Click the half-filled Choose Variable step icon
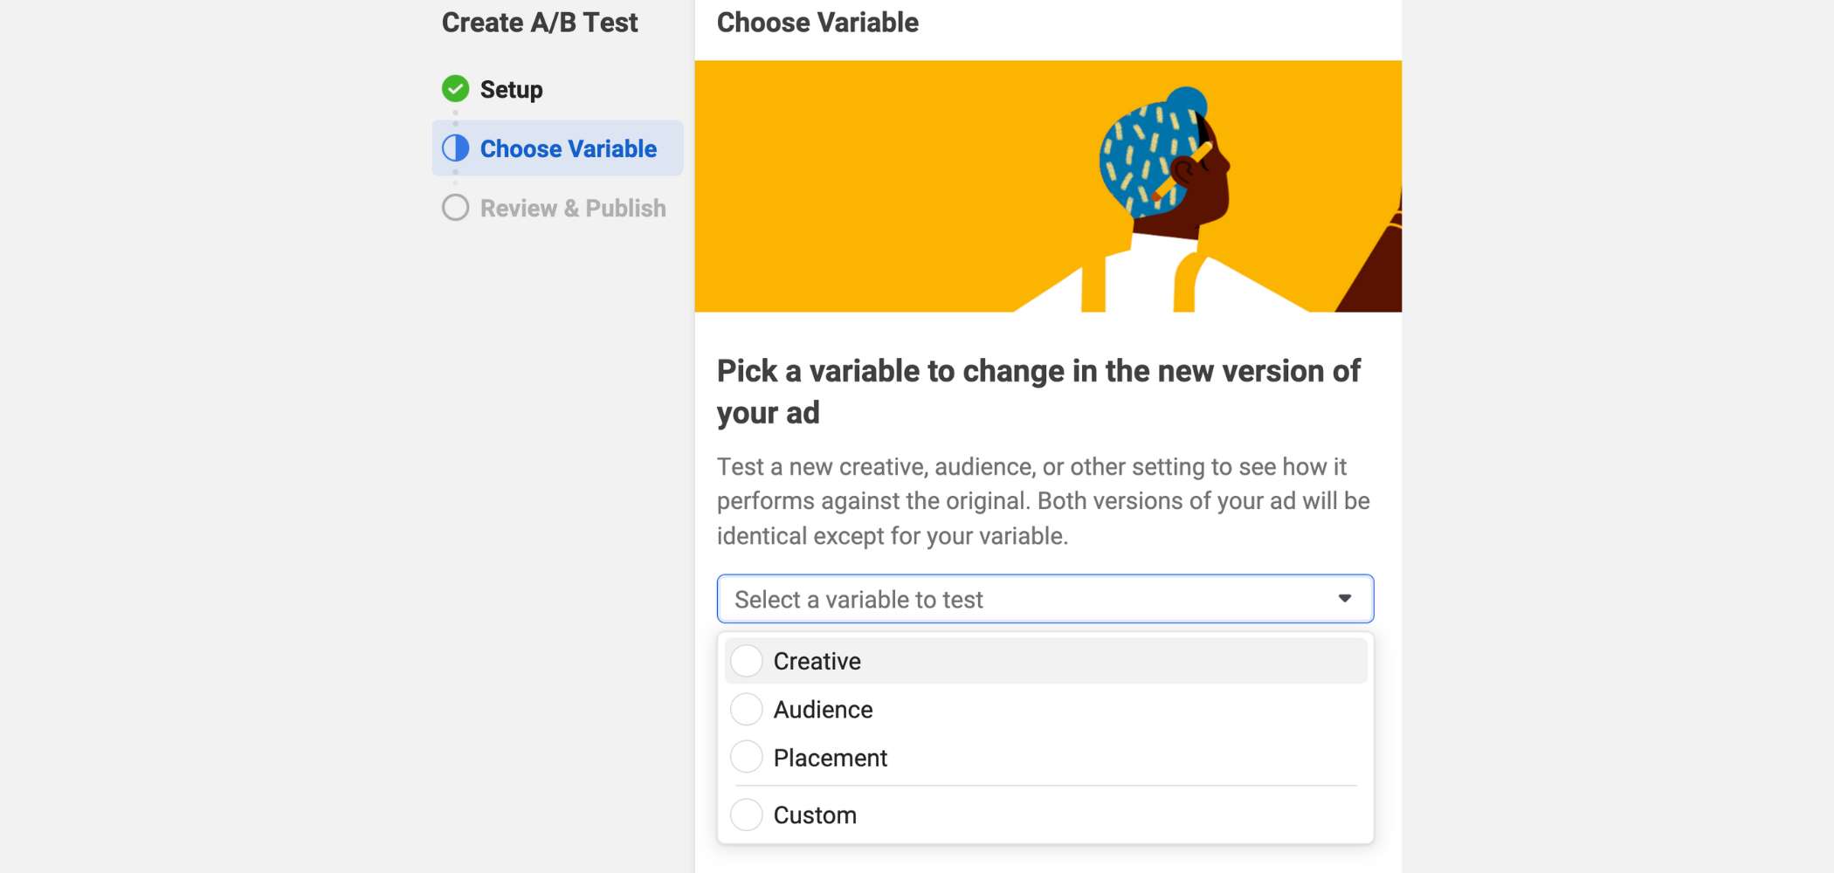 coord(455,148)
